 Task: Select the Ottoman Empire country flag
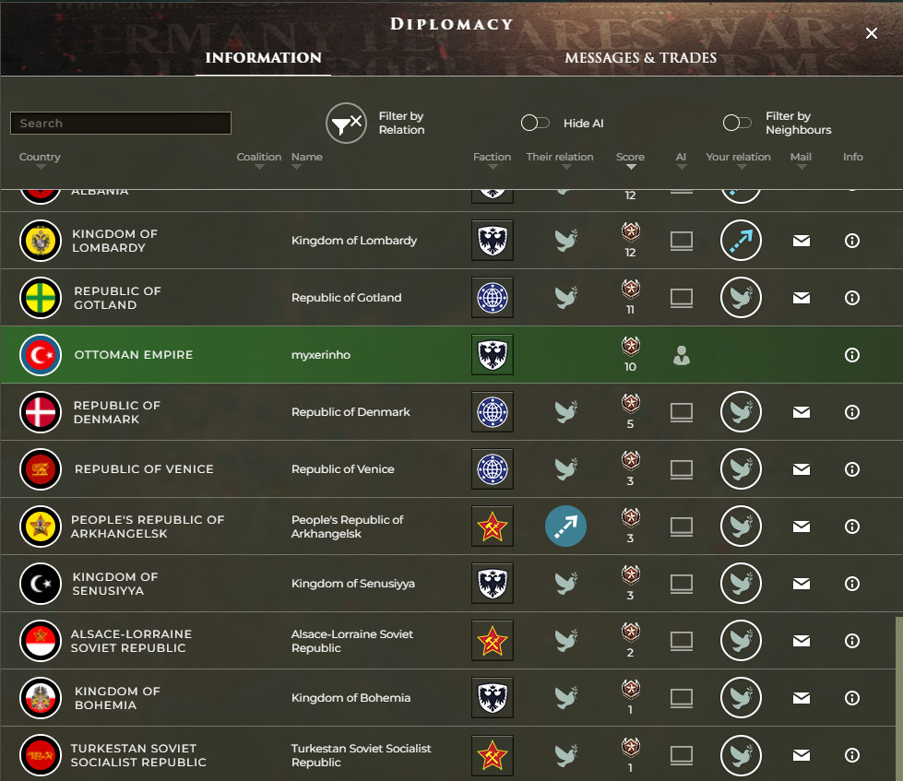point(40,354)
